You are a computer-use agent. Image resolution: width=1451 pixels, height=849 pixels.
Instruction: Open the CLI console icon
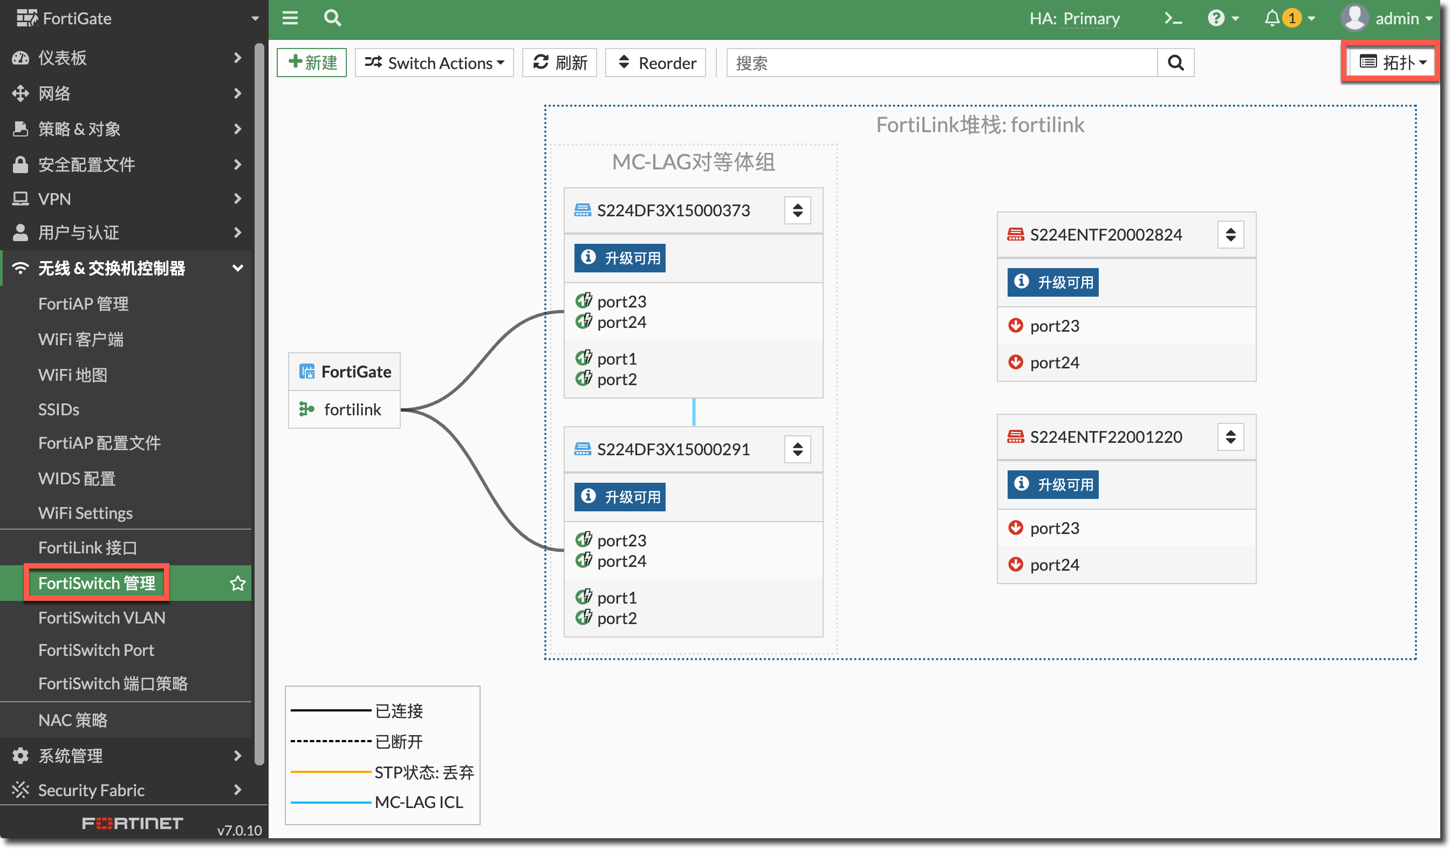tap(1172, 18)
